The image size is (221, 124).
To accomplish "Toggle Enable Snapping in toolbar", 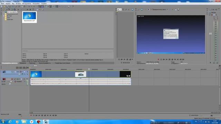I will (40, 7).
